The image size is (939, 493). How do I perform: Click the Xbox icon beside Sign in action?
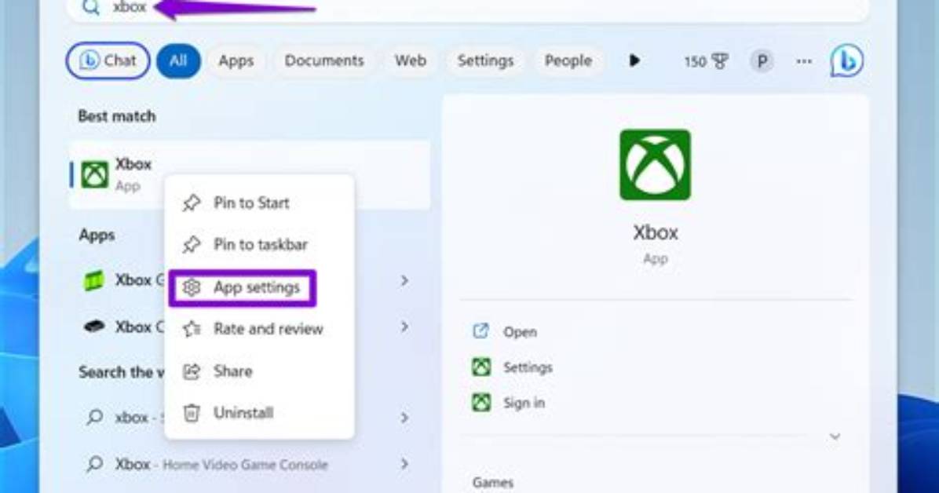coord(481,403)
